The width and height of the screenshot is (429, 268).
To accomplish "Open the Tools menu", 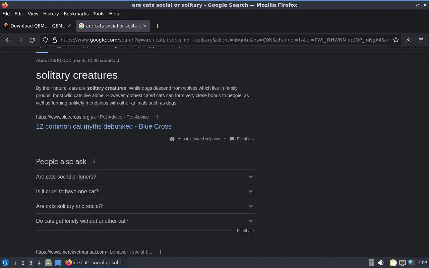I will coord(99,14).
